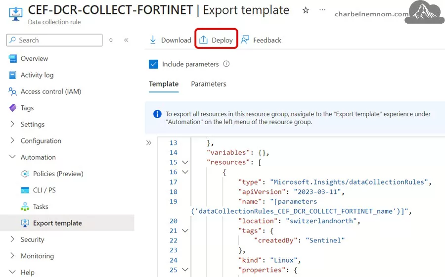Collapse the Help section

[12, 272]
